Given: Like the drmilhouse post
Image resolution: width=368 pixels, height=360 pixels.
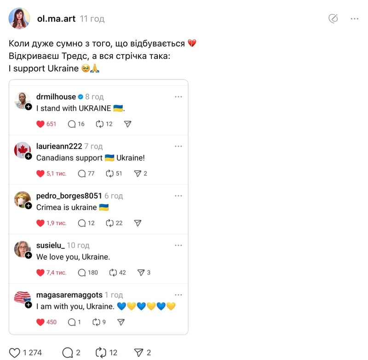Looking at the screenshot, I should pyautogui.click(x=40, y=124).
